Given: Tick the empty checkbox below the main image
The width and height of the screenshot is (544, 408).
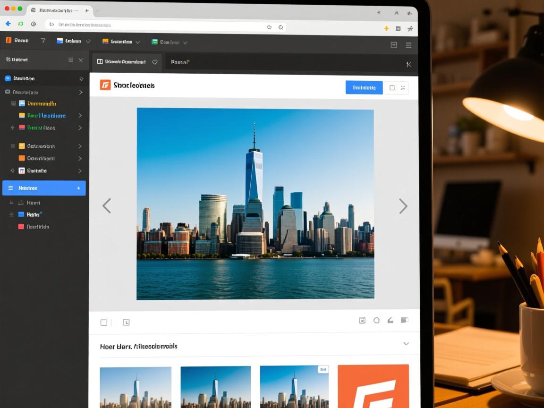Looking at the screenshot, I should [x=104, y=323].
